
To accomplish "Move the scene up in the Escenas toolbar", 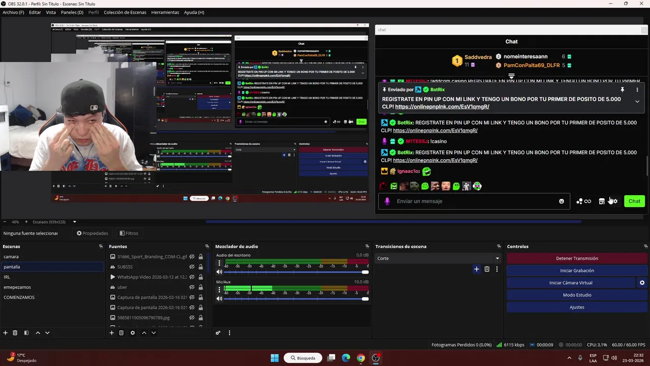I will (38, 333).
